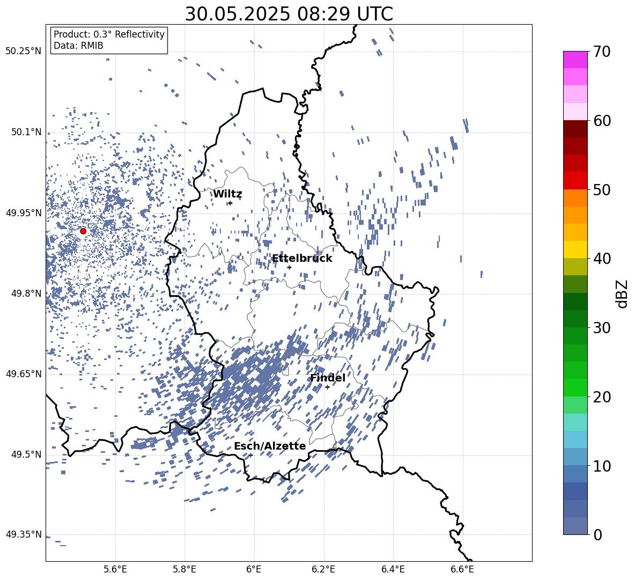Click the 6.6°E longitude label
635x580 pixels.
coord(462,569)
